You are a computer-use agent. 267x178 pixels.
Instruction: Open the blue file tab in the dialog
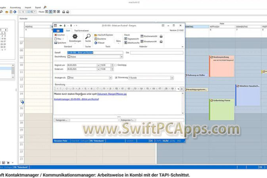click(58, 30)
